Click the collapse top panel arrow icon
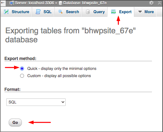The width and height of the screenshot is (163, 132). click(x=159, y=3)
